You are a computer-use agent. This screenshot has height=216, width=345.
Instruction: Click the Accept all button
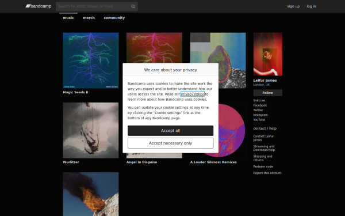[x=171, y=131]
